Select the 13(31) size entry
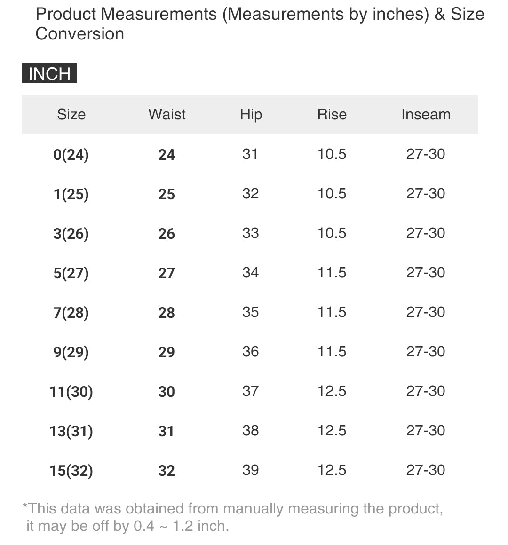Viewport: 508px width, 545px height. pos(71,431)
